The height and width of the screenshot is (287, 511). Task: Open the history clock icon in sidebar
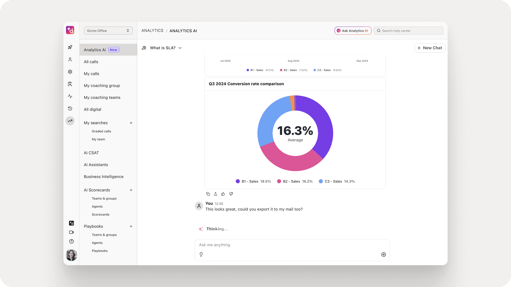click(70, 109)
